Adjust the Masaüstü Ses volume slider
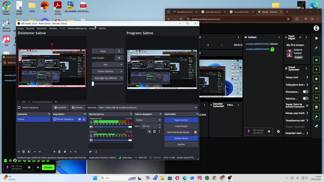The width and height of the screenshot is (324, 182). (113, 127)
